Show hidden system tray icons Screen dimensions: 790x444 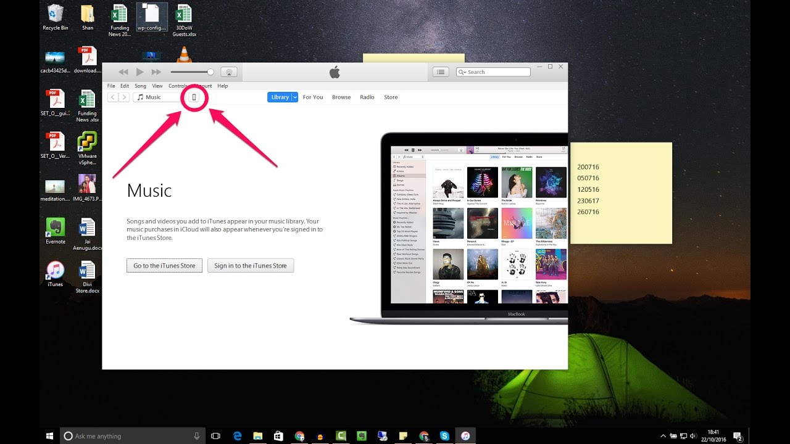[x=663, y=436]
